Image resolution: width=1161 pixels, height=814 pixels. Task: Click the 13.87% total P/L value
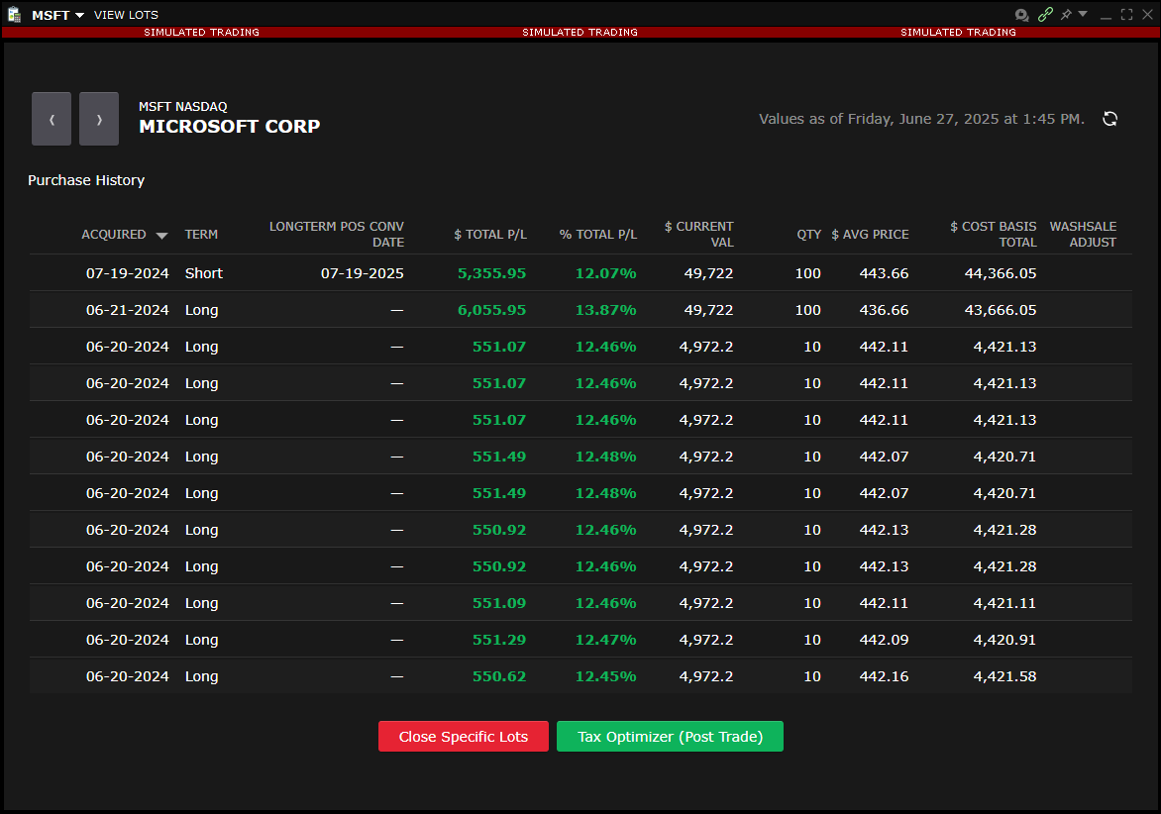tap(605, 310)
